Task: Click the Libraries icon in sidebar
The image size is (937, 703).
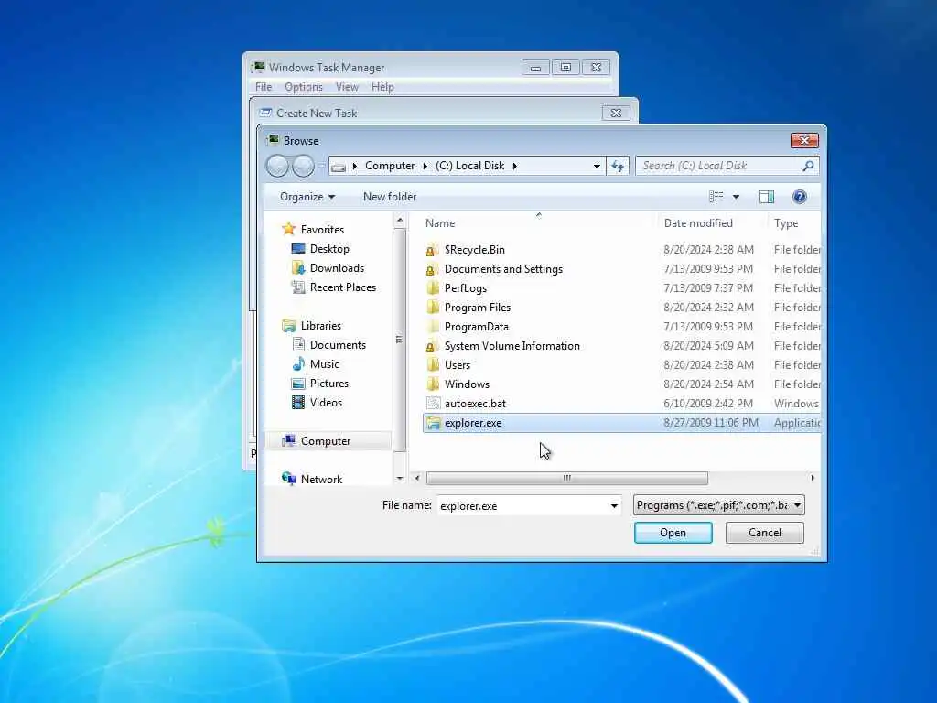Action: (289, 326)
